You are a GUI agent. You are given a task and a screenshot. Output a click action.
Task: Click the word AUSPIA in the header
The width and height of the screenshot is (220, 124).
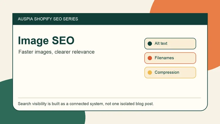point(25,19)
